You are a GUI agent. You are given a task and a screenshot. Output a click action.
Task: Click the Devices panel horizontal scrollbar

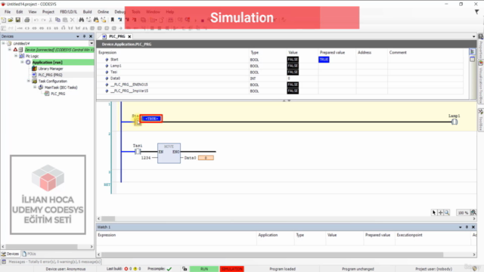(x=46, y=247)
